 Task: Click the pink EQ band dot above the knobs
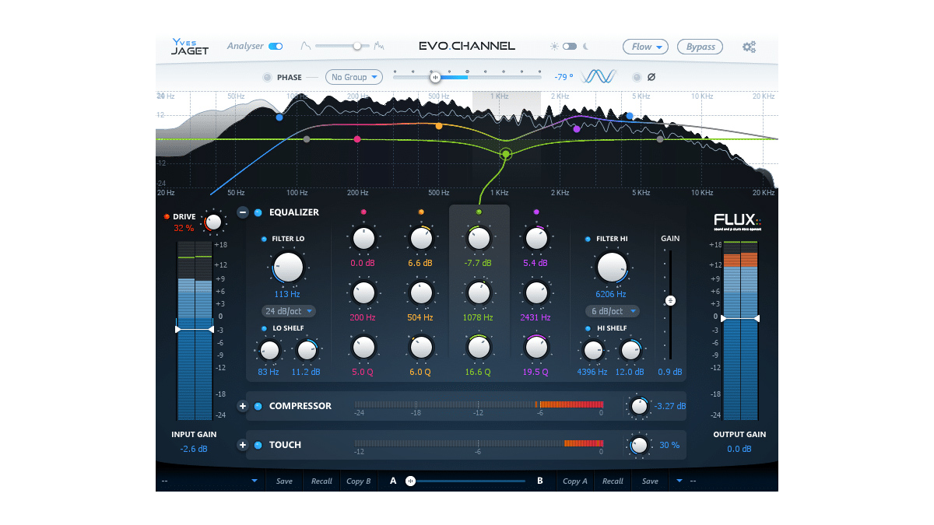[363, 211]
